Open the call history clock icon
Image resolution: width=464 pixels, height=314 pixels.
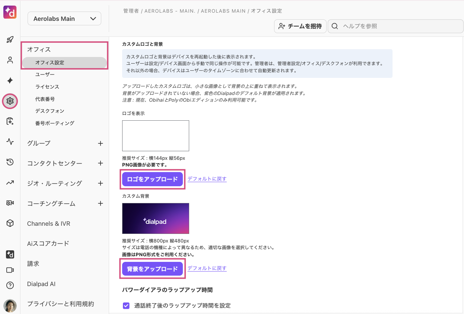coord(10,162)
